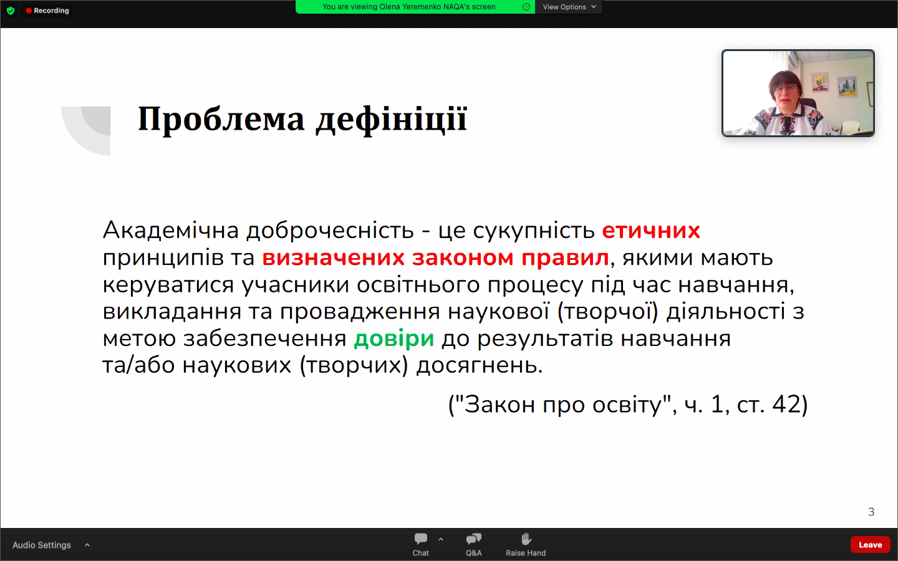The height and width of the screenshot is (561, 898).
Task: Click the Audio Settings label
Action: (42, 545)
